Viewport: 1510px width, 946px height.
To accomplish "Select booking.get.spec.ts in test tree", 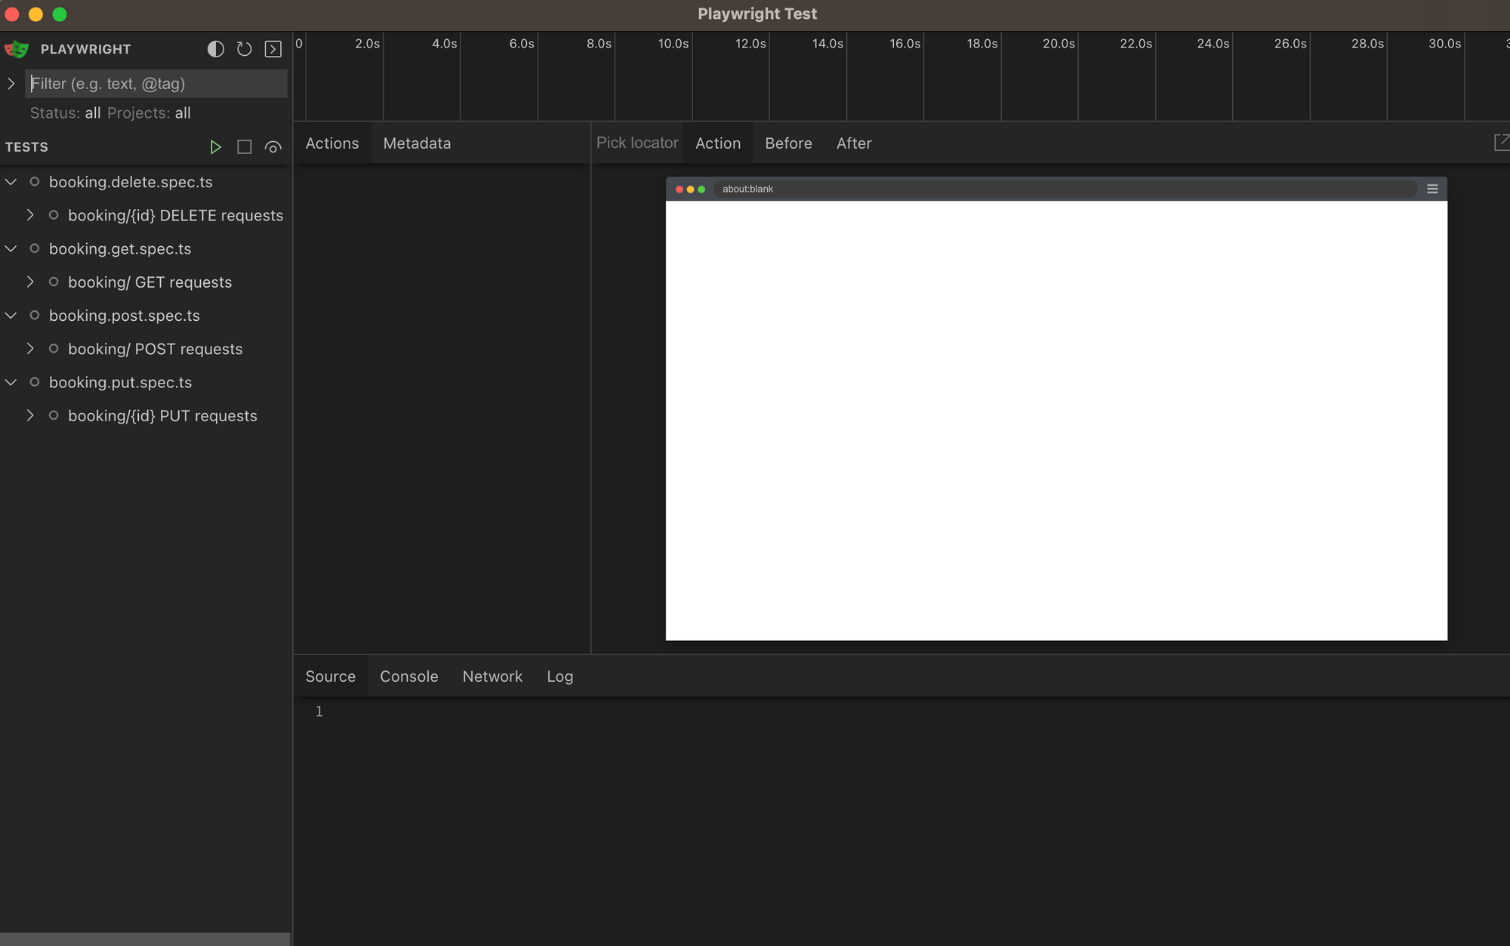I will [x=120, y=248].
